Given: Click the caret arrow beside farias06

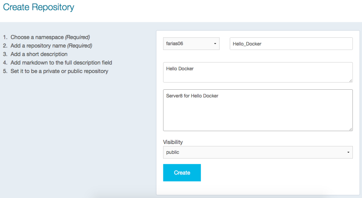Looking at the screenshot, I should (x=215, y=44).
